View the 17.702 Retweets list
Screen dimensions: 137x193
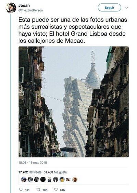(30, 172)
